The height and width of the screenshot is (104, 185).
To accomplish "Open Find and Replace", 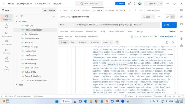I will pos(23,96).
